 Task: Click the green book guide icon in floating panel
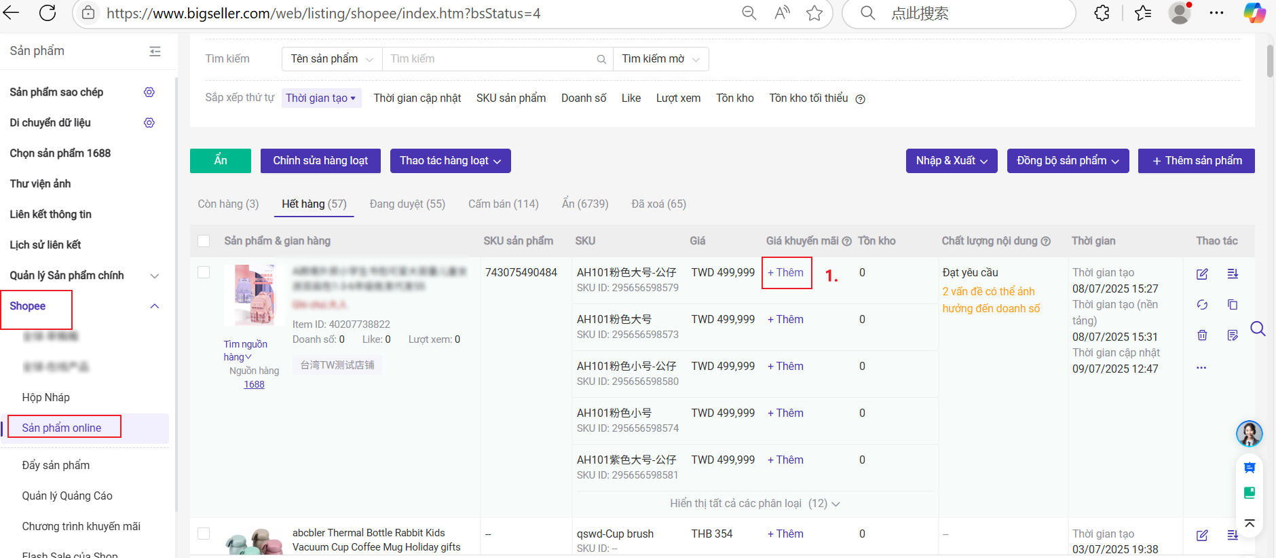point(1250,494)
